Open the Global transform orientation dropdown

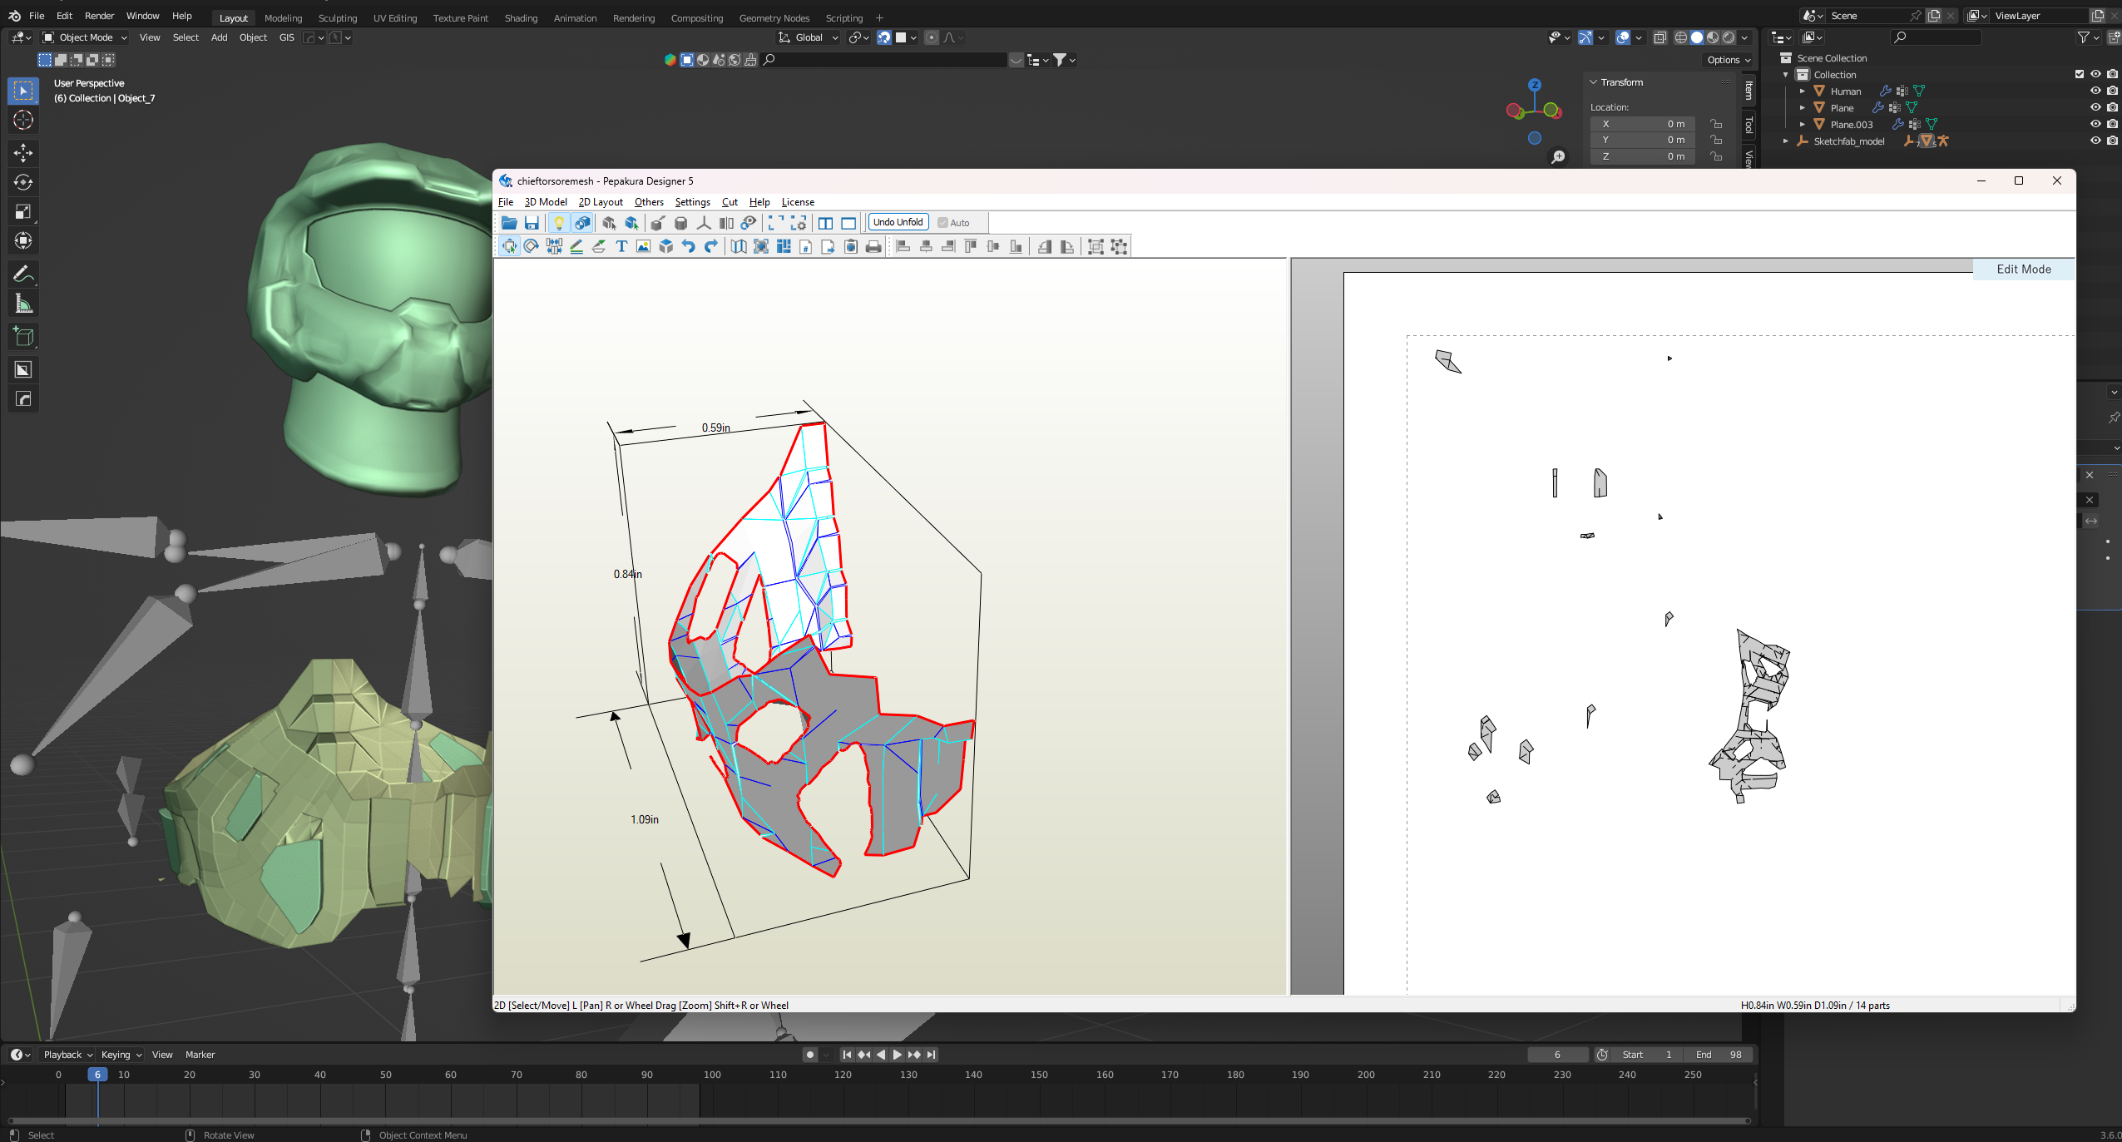809,37
